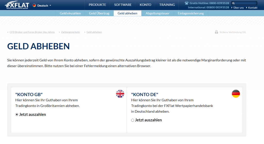The height and width of the screenshot is (144, 264).
Task: Open the PRODUKTE menu
Action: click(x=97, y=5)
